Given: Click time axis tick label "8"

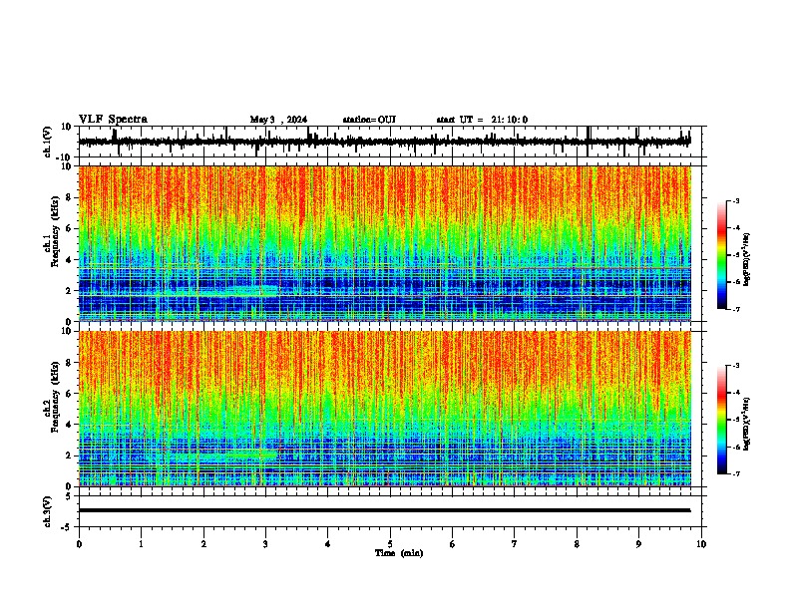Looking at the screenshot, I should click(577, 544).
